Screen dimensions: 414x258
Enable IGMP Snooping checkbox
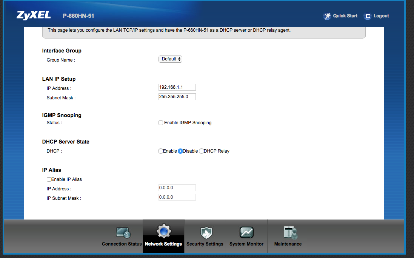pyautogui.click(x=160, y=123)
